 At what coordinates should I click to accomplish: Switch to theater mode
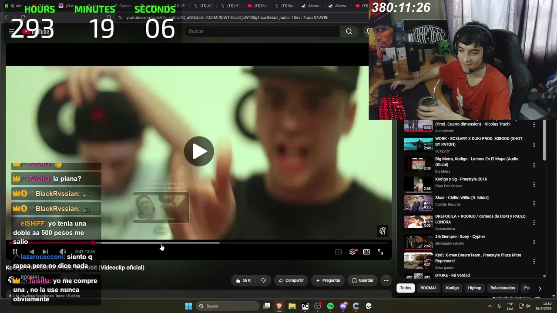[366, 252]
